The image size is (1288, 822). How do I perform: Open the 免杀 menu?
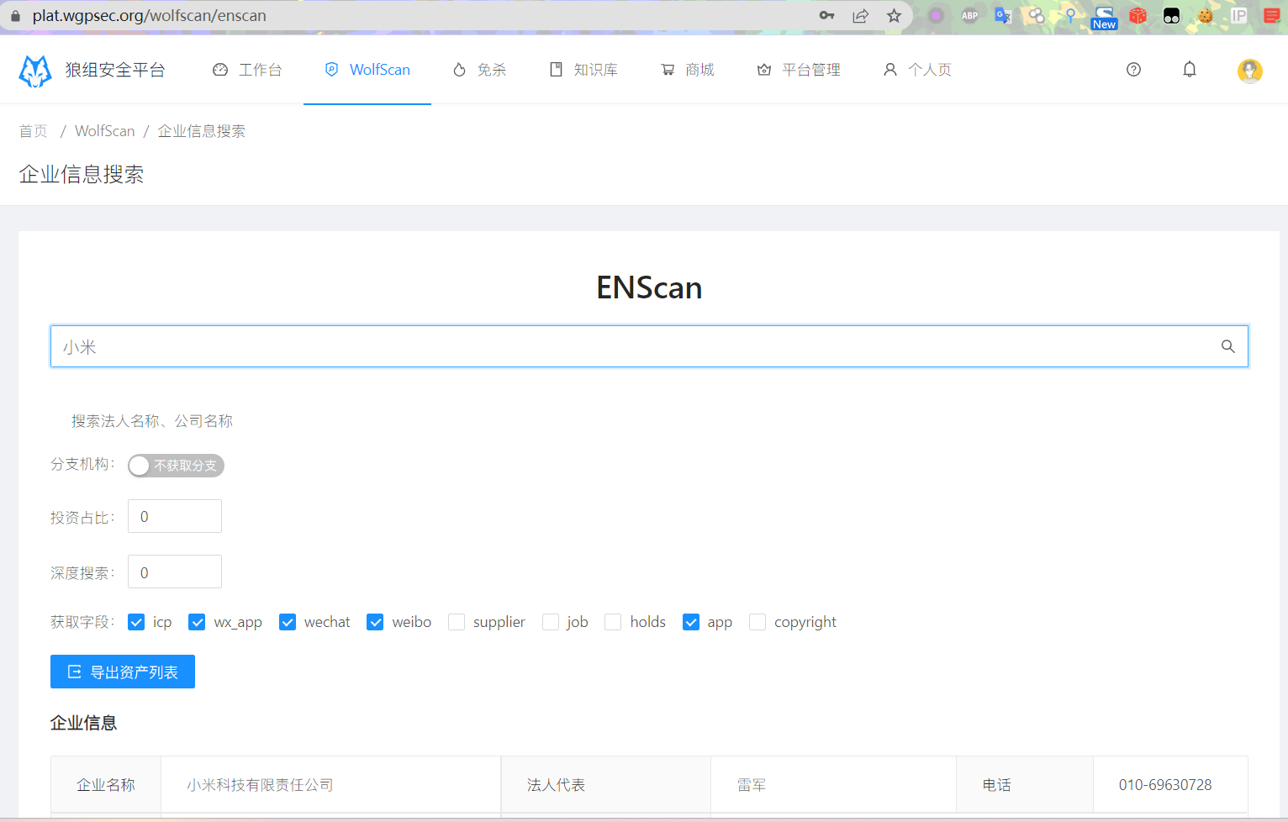[479, 70]
